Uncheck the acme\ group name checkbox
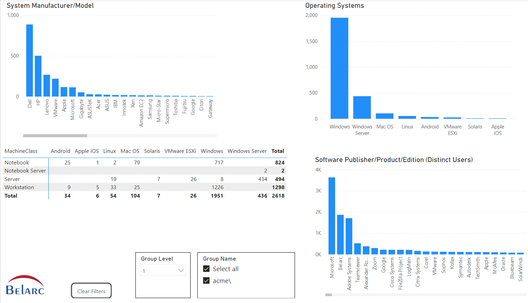 [206, 281]
